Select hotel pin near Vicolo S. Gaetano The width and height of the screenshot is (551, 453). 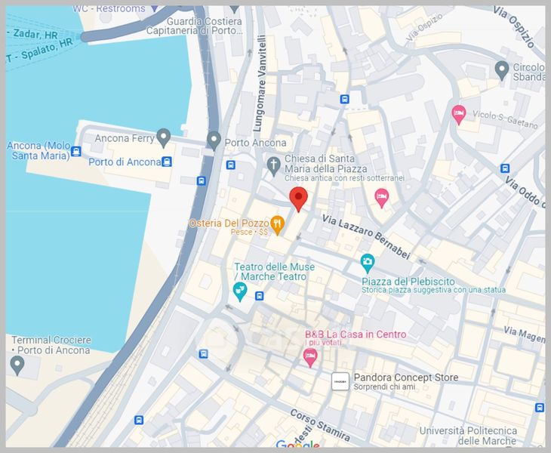click(458, 115)
